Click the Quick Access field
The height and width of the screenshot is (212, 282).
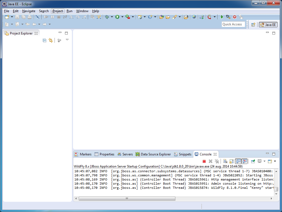coord(233,24)
